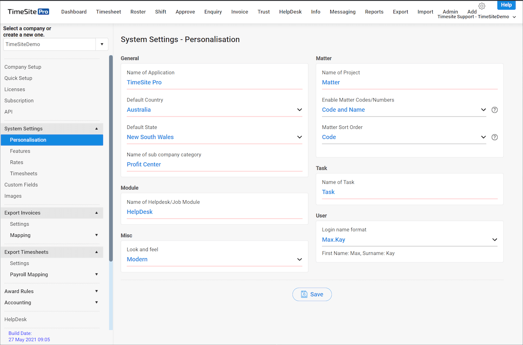Open the Enable Matter Codes/Numbers dropdown
The image size is (523, 345).
(404, 110)
